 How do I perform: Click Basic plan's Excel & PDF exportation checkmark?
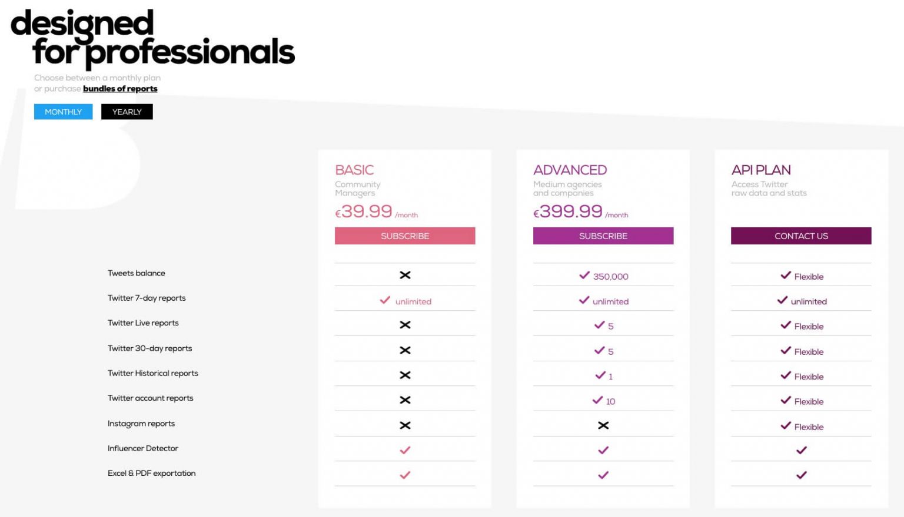405,475
